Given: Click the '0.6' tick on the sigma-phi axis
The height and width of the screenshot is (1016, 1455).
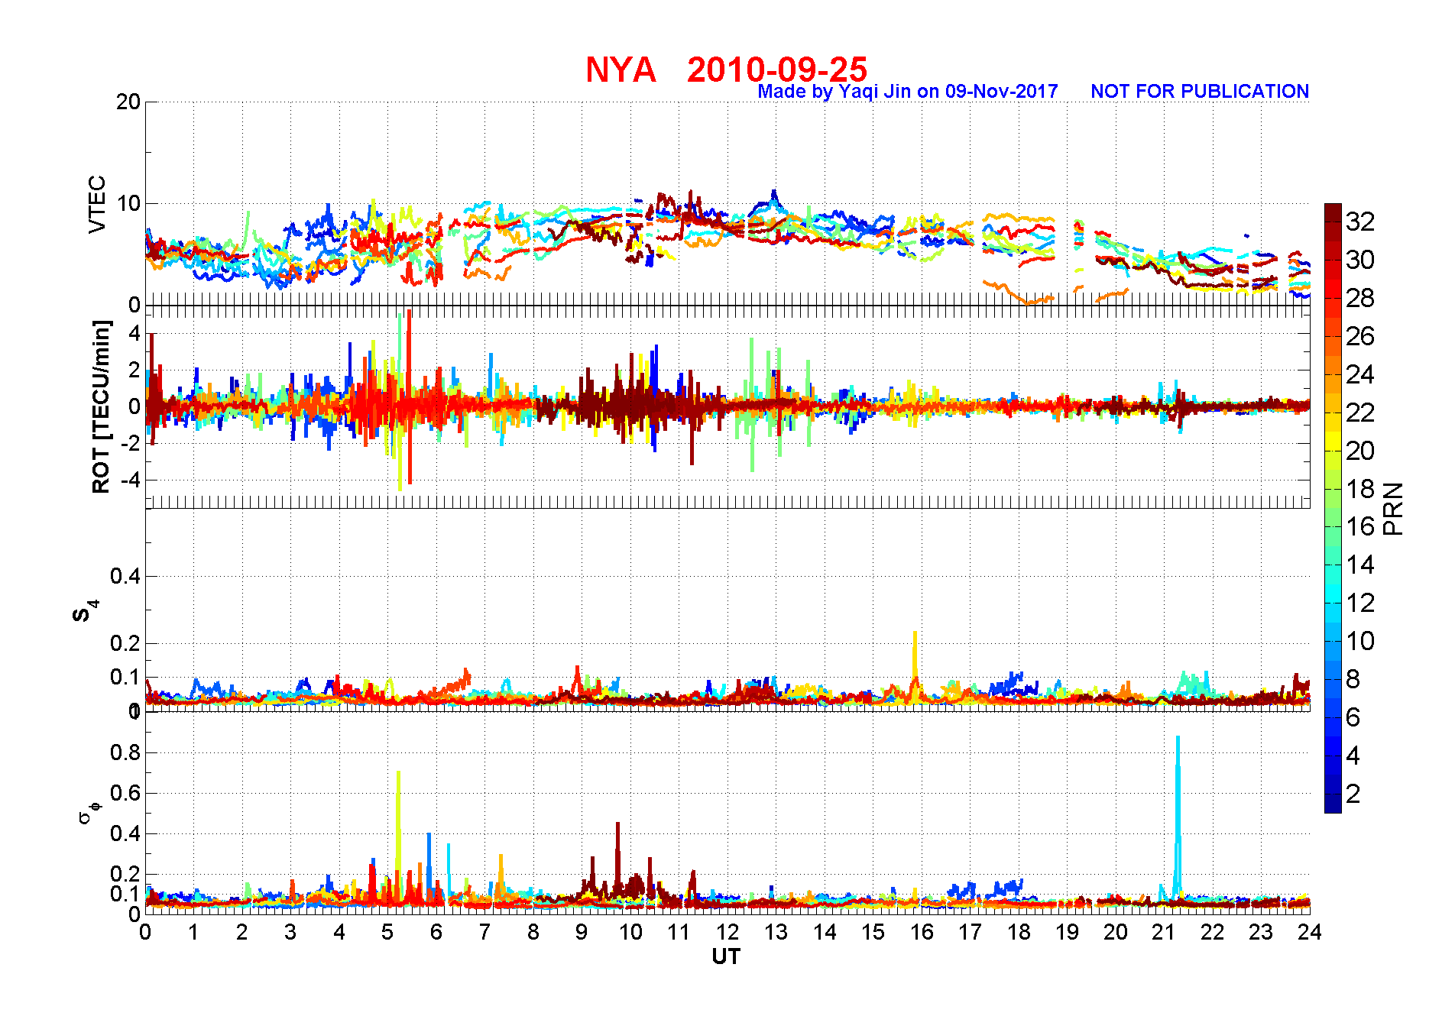Looking at the screenshot, I should tap(126, 793).
